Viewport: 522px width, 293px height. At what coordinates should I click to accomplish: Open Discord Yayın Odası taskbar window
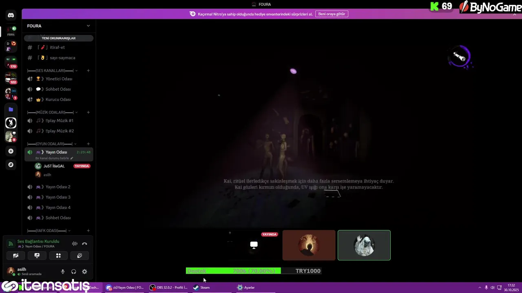tap(125, 287)
